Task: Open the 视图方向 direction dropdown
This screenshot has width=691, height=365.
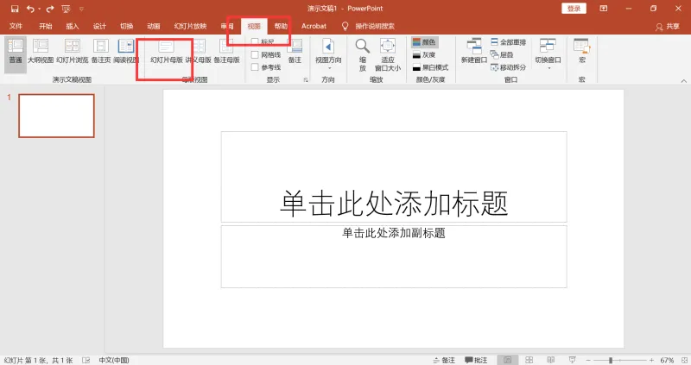Action: pos(328,54)
